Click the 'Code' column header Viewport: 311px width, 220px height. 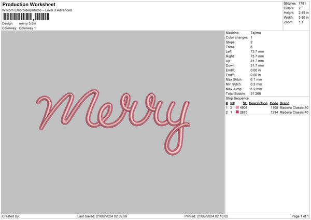pos(274,103)
